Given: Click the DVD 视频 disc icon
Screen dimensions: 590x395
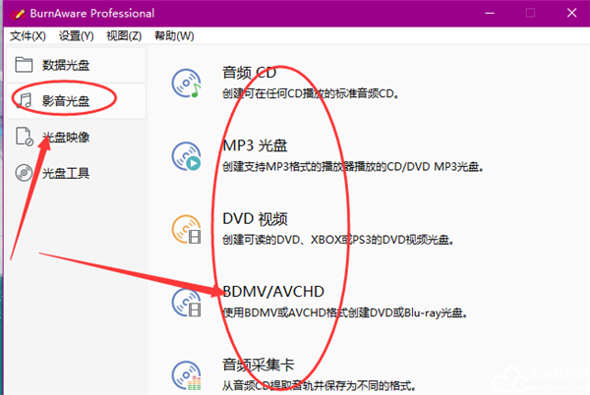Looking at the screenshot, I should (x=186, y=229).
